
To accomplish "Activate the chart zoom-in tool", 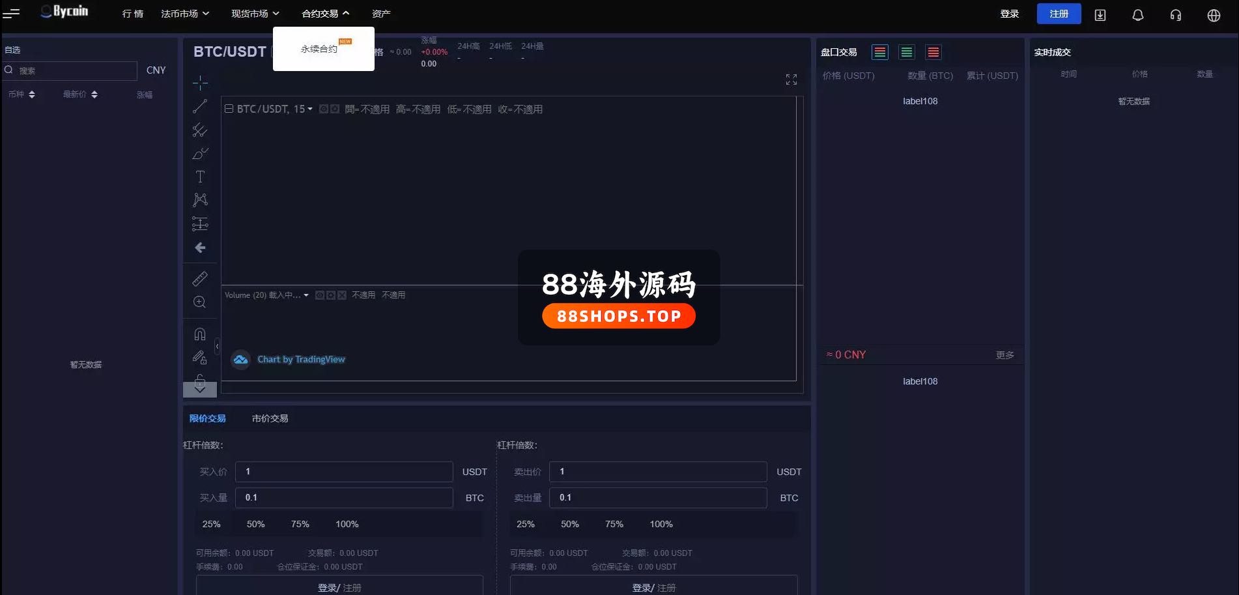I will (x=200, y=302).
